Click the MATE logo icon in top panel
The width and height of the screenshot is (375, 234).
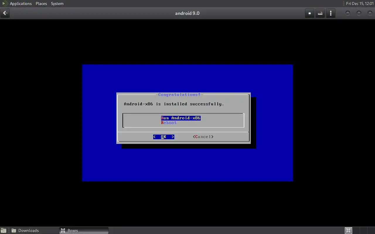tap(5, 4)
